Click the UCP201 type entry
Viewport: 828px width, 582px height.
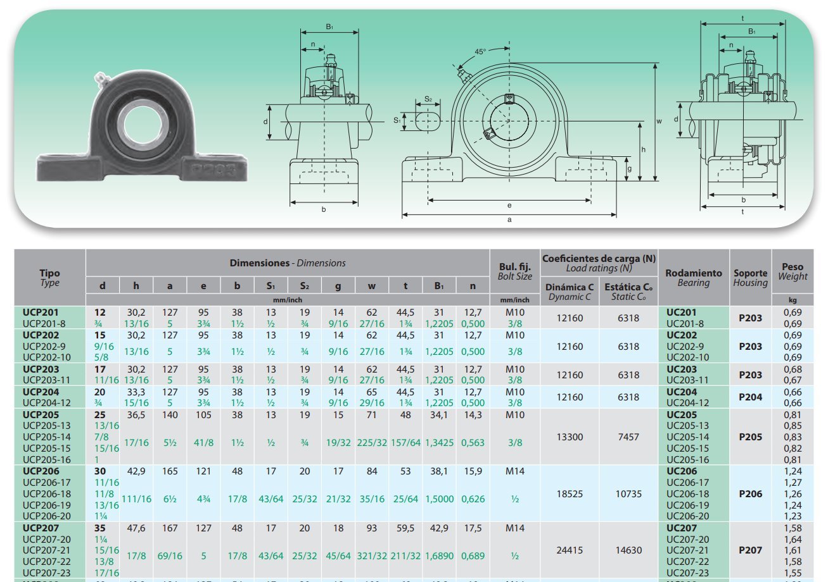(41, 313)
